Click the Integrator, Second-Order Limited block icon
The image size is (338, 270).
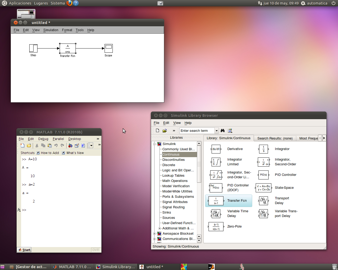tap(216, 175)
